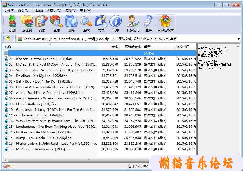The image size is (243, 171).
Task: Select 11 - Grid - Swamp Thing file
Action: (x=37, y=115)
